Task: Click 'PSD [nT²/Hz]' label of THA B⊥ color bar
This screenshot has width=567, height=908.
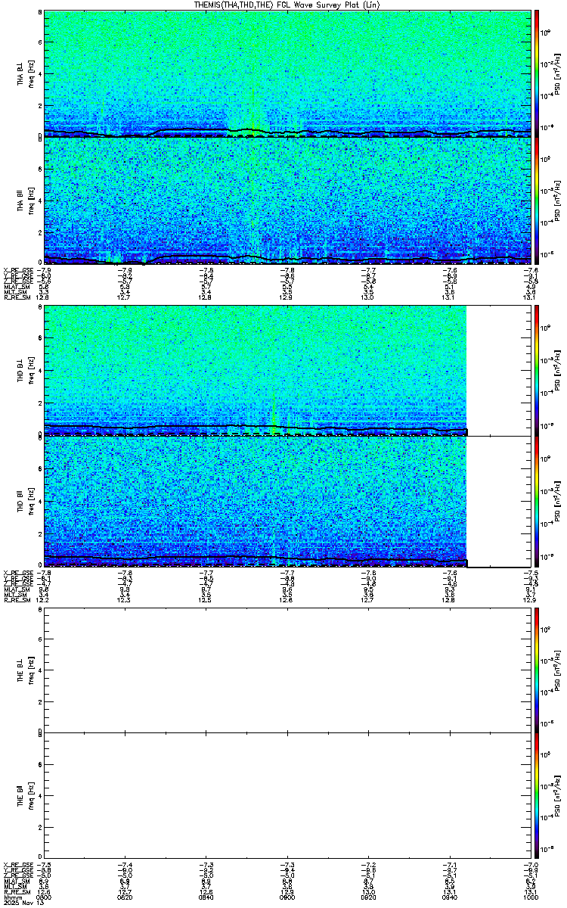Action: tap(558, 73)
